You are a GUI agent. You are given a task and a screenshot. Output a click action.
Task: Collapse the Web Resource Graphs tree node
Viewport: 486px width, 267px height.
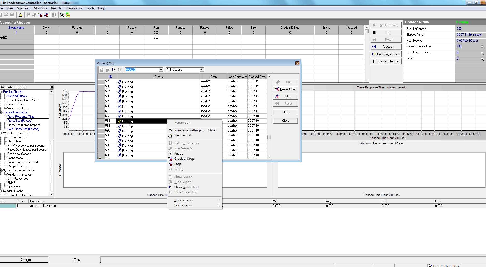pos(1,133)
